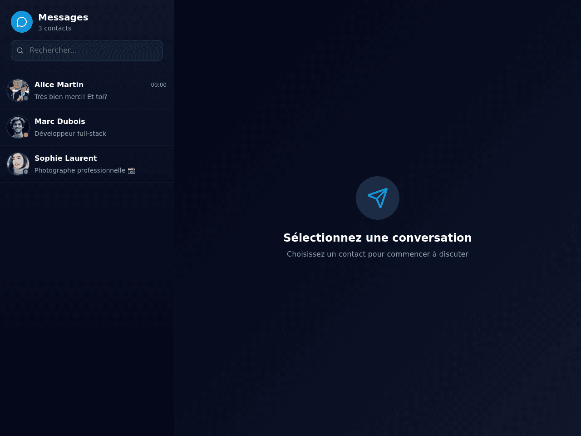Viewport: 581px width, 436px height.
Task: Click the 00:00 timestamp on Alice's row
Action: click(158, 85)
